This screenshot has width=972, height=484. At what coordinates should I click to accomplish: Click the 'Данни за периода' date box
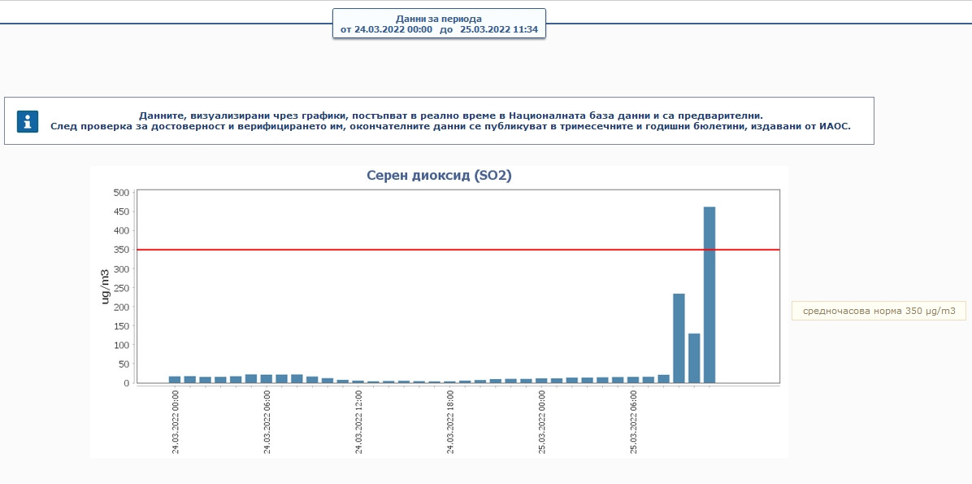pyautogui.click(x=439, y=24)
